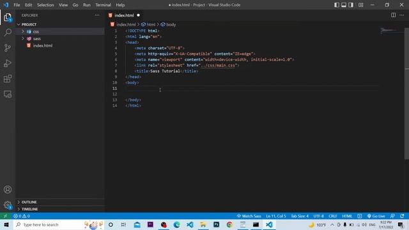Toggle Watch Sass in status bar

249,216
